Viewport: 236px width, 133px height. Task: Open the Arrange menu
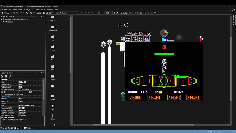coord(27,9)
